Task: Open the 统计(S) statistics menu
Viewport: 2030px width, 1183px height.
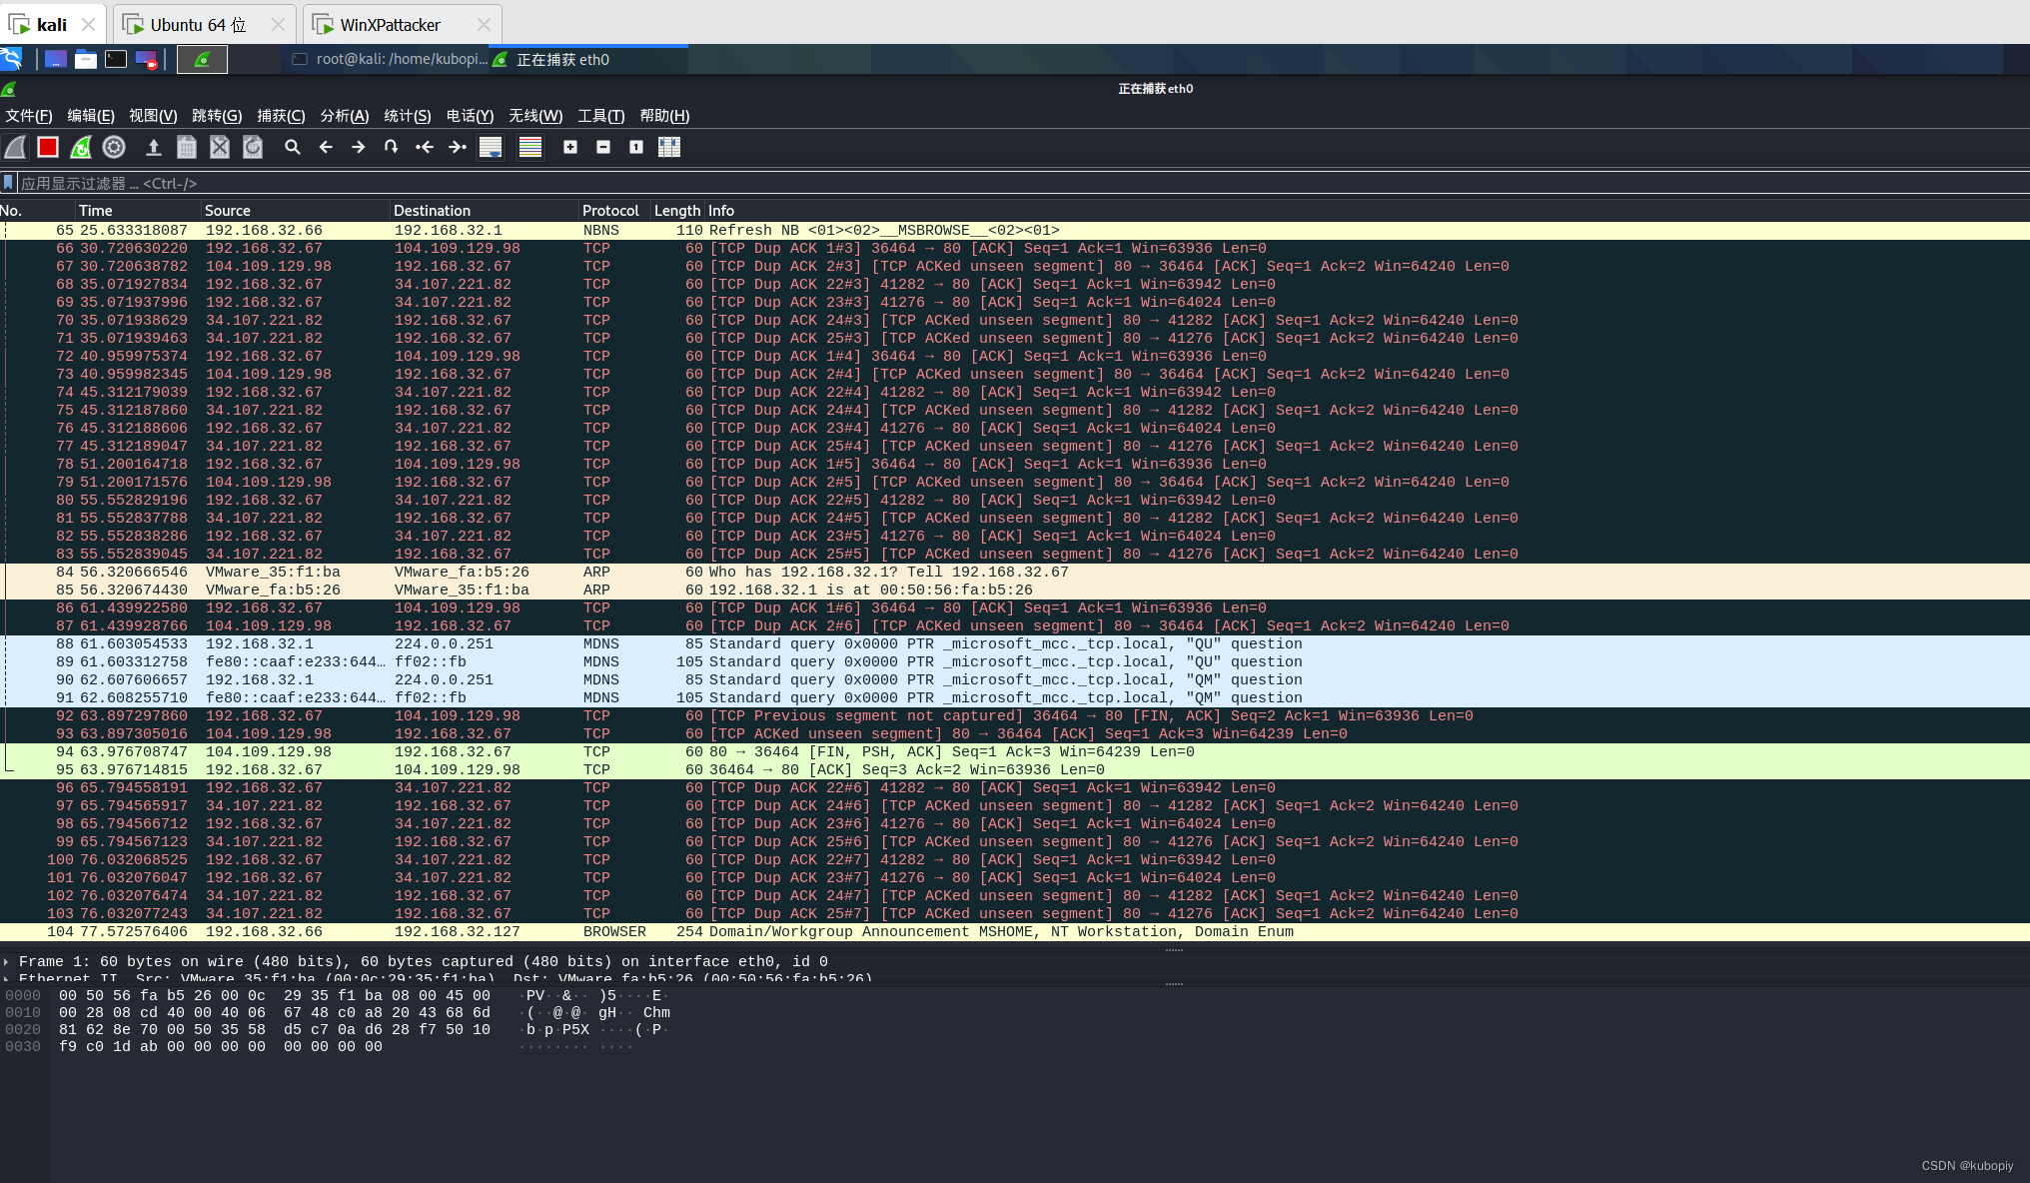Action: coord(408,116)
